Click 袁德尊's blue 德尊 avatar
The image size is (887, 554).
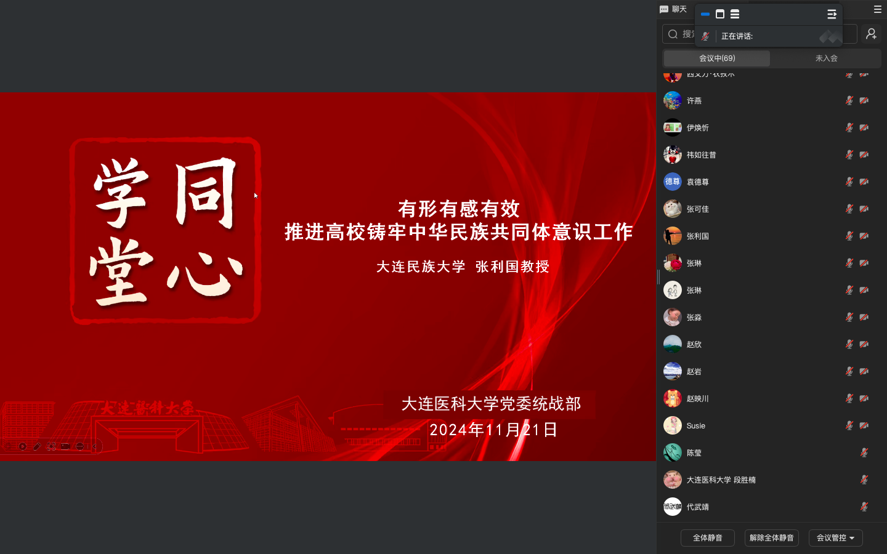point(673,182)
